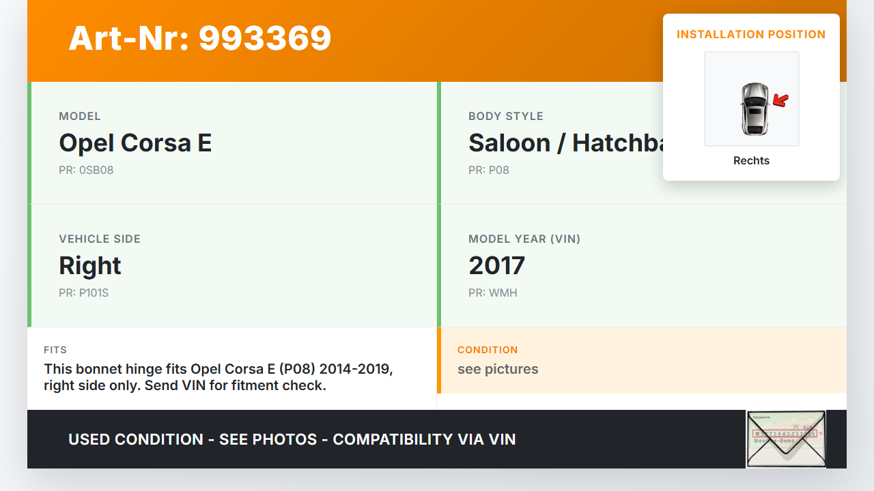Screen dimensions: 874x491
Task: Click the VIN document envelope thumbnail
Action: (x=785, y=439)
